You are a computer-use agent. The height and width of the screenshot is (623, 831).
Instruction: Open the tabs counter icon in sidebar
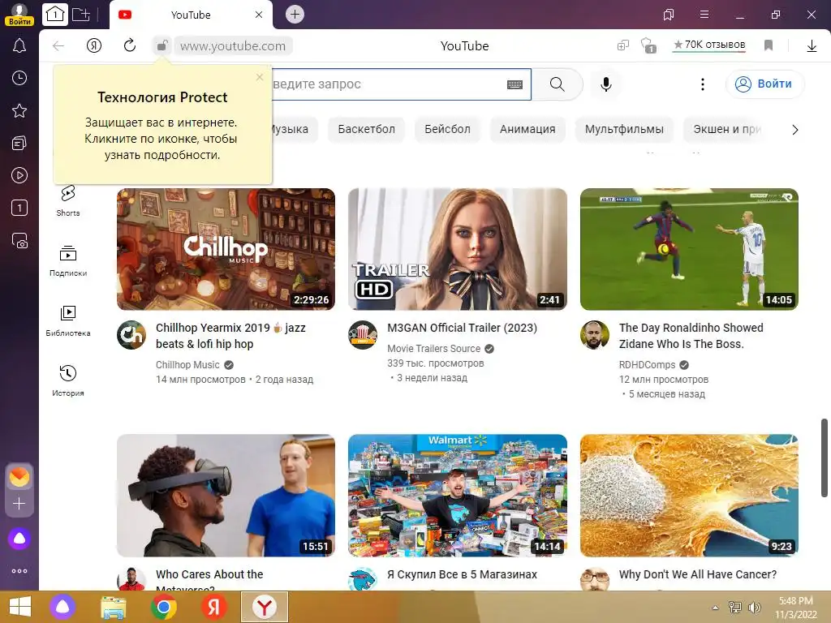(x=19, y=208)
